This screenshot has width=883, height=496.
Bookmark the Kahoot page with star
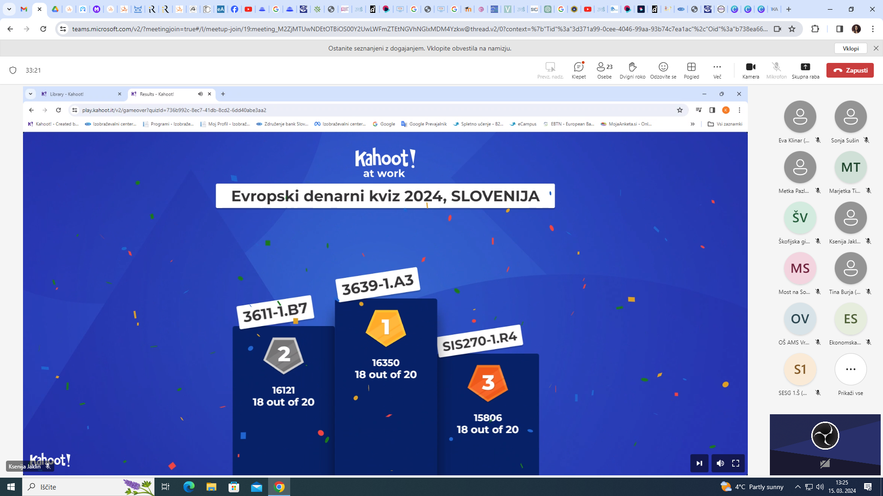coord(680,110)
